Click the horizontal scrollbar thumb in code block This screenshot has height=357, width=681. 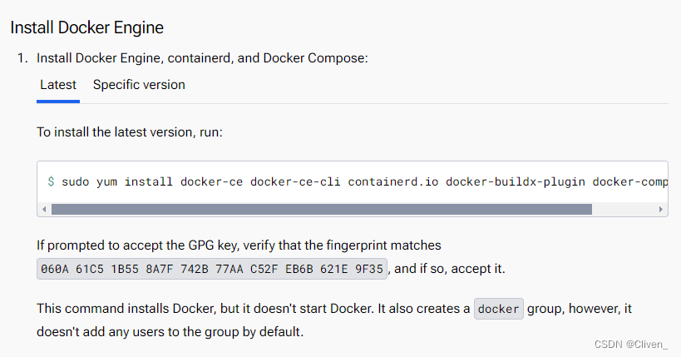point(321,210)
